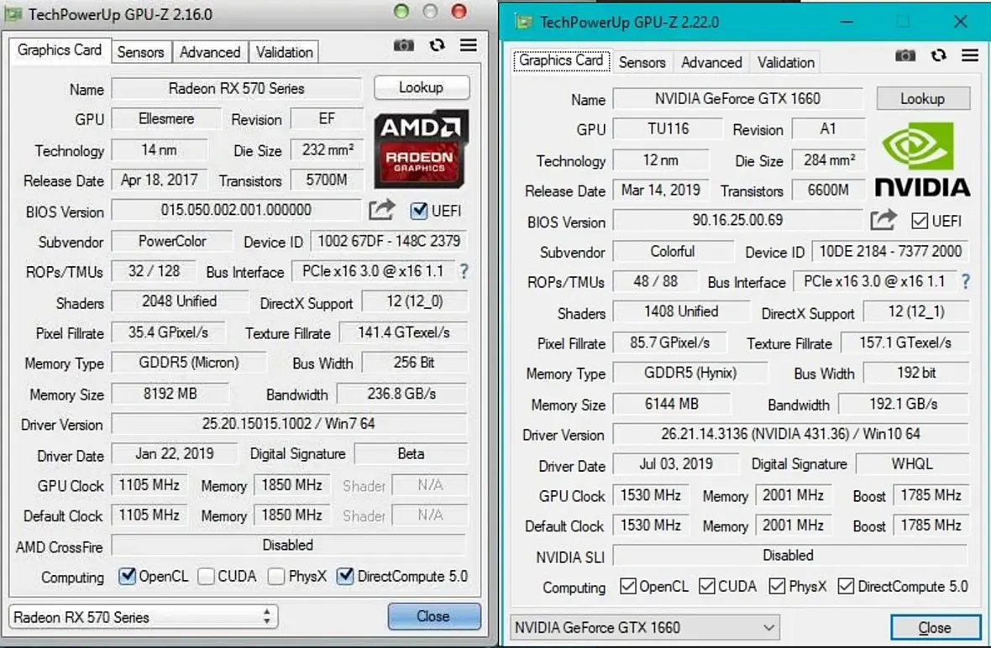Toggle CUDA checkbox in NVIDIA window
Viewport: 991px width, 648px height.
point(707,586)
